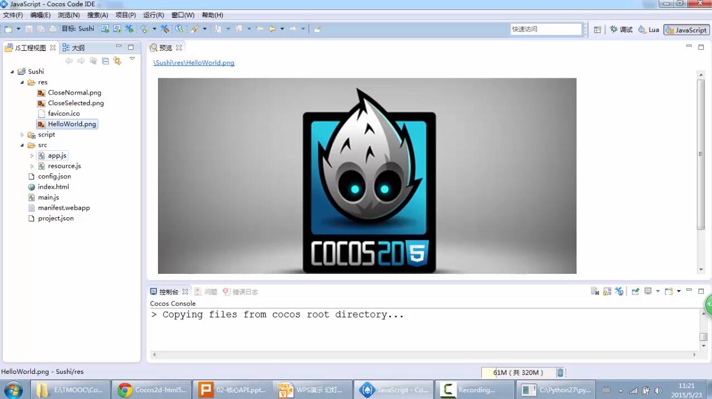Click the Pin Console icon
712x399 pixels.
[x=635, y=291]
